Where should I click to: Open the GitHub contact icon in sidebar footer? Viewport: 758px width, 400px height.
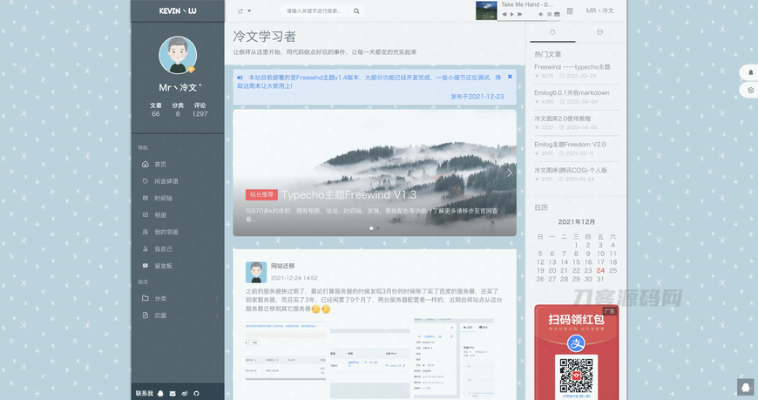[x=197, y=393]
